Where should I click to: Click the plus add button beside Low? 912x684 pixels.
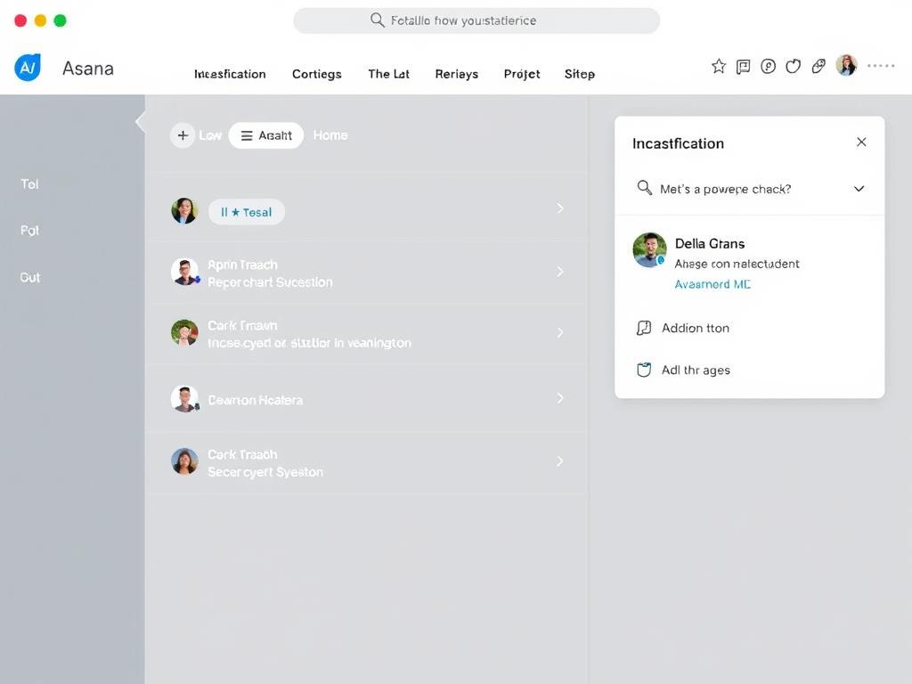(x=183, y=135)
